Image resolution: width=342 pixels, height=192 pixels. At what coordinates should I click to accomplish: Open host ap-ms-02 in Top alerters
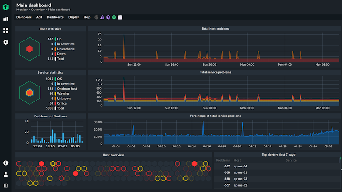click(240, 185)
